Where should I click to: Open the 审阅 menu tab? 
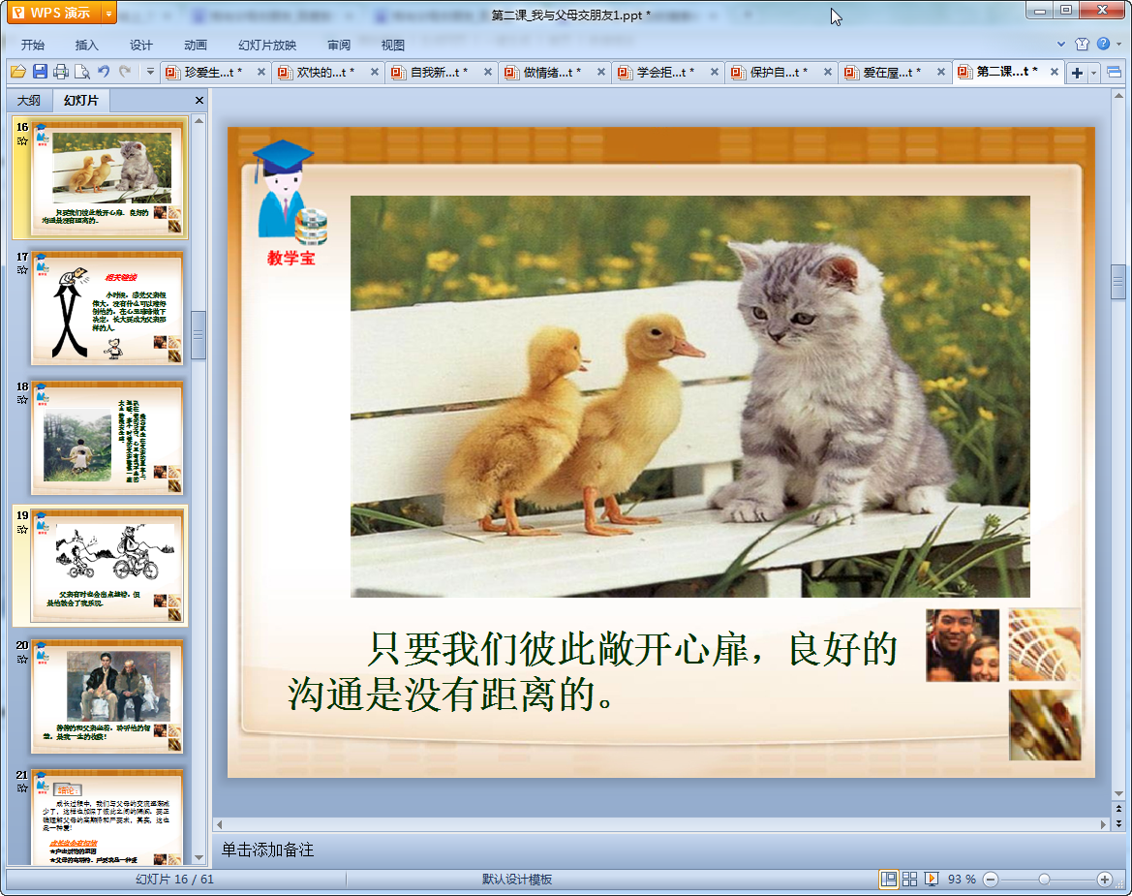(339, 45)
